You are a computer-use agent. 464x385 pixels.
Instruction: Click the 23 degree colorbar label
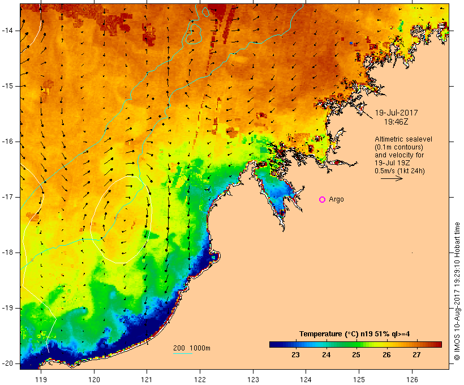295,355
